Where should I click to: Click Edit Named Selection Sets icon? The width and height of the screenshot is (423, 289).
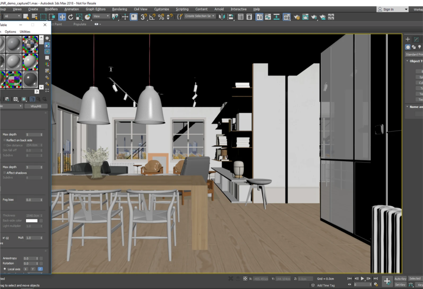(x=180, y=17)
